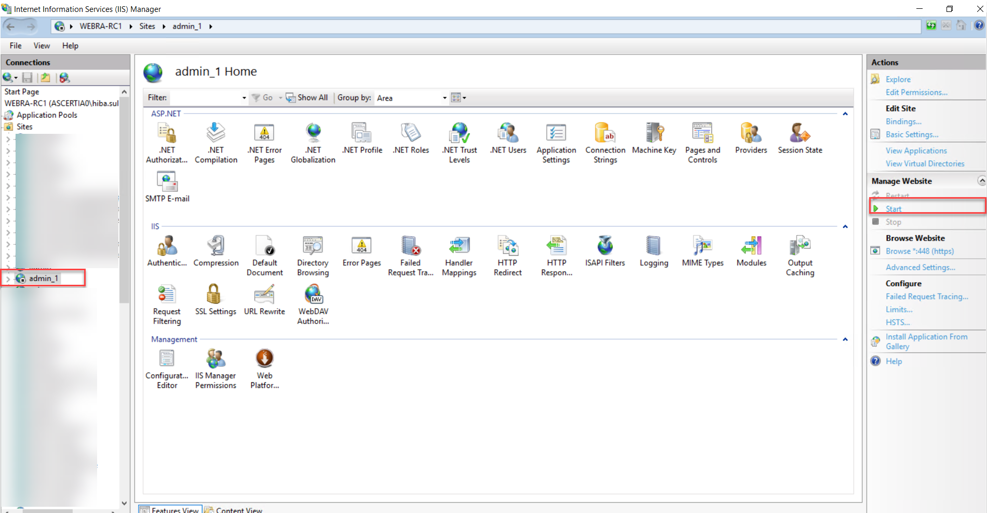Open Advanced Settings link
The height and width of the screenshot is (513, 987).
[920, 267]
